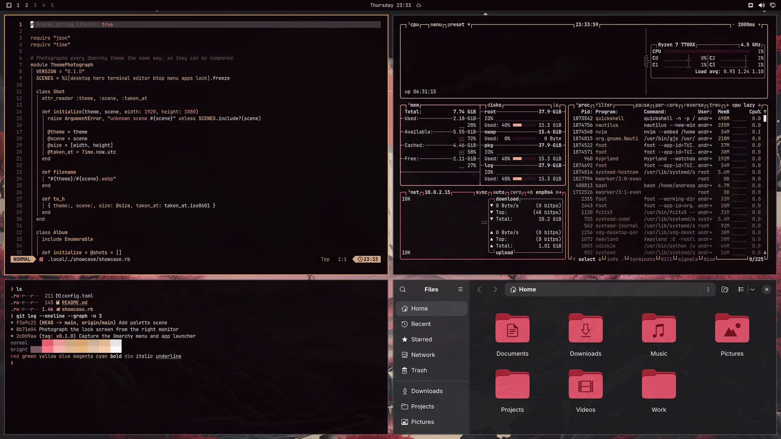Open Downloads bookmark in Files sidebar
Viewport: 781px width, 439px height.
(432, 391)
